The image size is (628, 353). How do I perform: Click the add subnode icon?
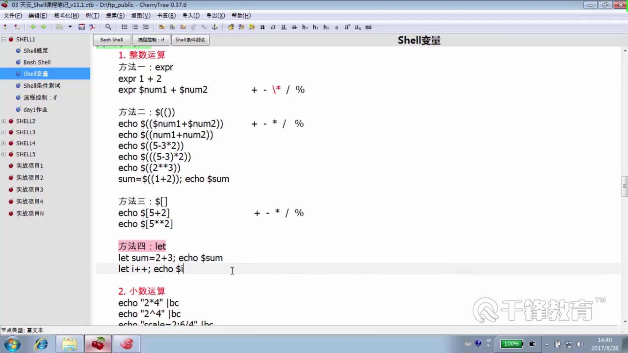(x=17, y=27)
